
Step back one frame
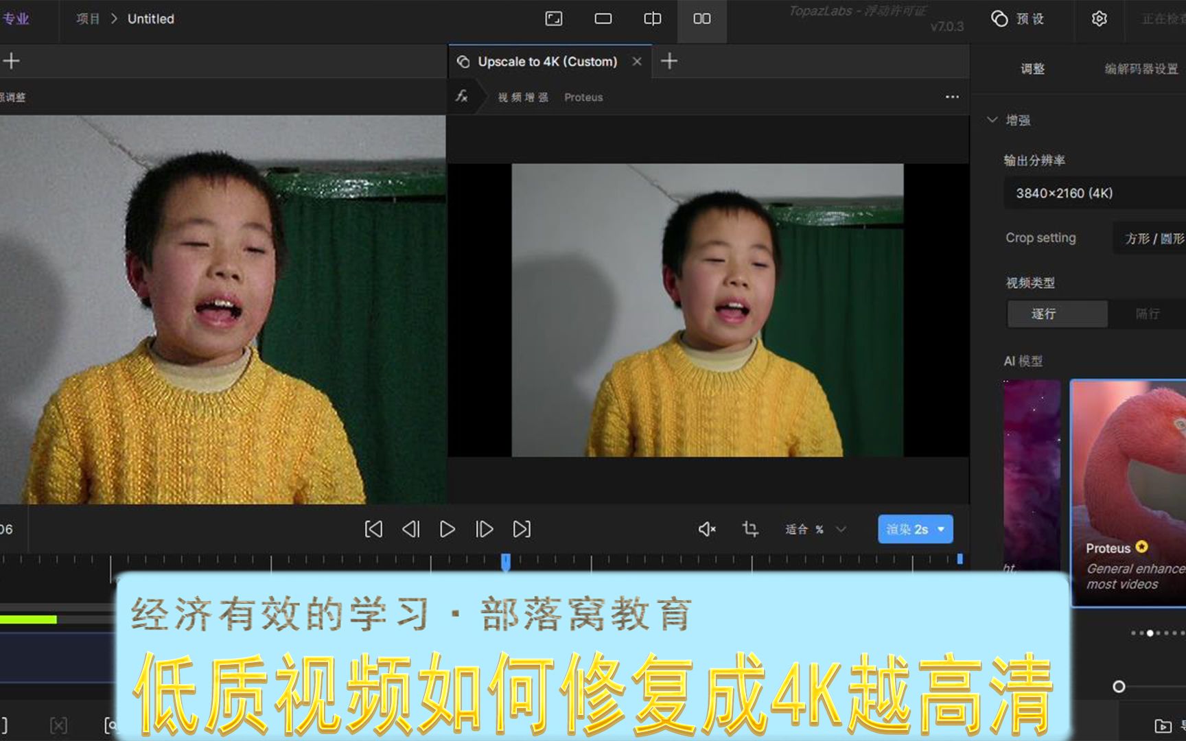coord(410,529)
